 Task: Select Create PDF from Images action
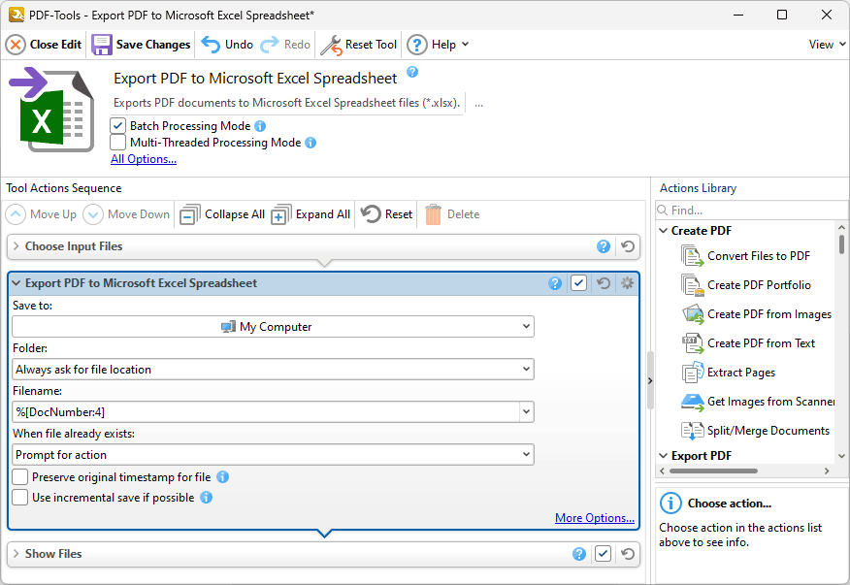pyautogui.click(x=756, y=314)
